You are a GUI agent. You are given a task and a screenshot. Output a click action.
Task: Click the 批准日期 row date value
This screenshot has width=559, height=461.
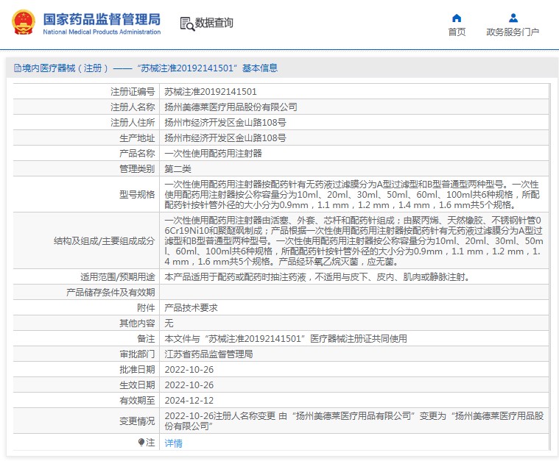point(189,370)
